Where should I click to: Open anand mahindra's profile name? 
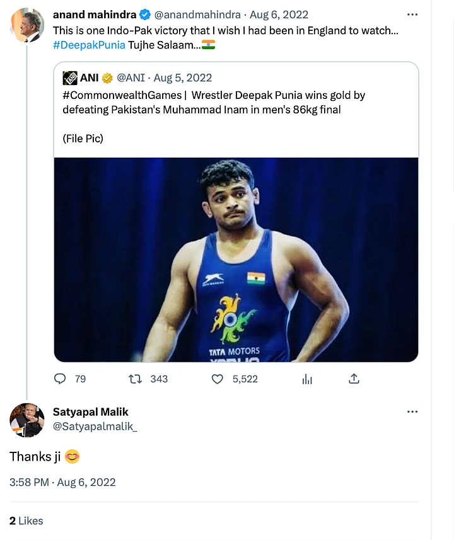95,14
